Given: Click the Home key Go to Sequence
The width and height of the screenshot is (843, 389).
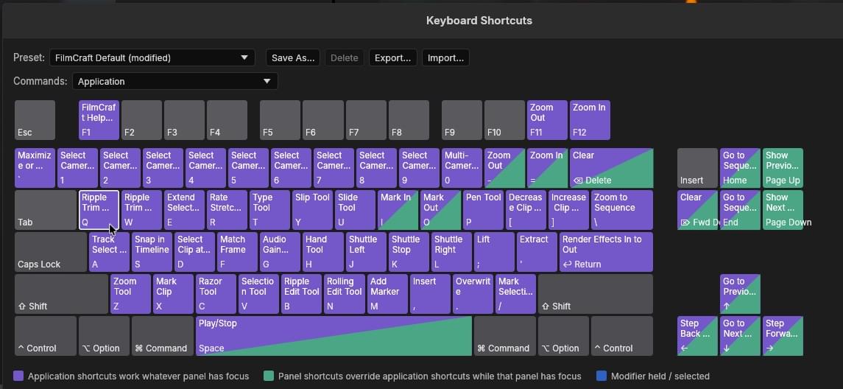Looking at the screenshot, I should [740, 168].
